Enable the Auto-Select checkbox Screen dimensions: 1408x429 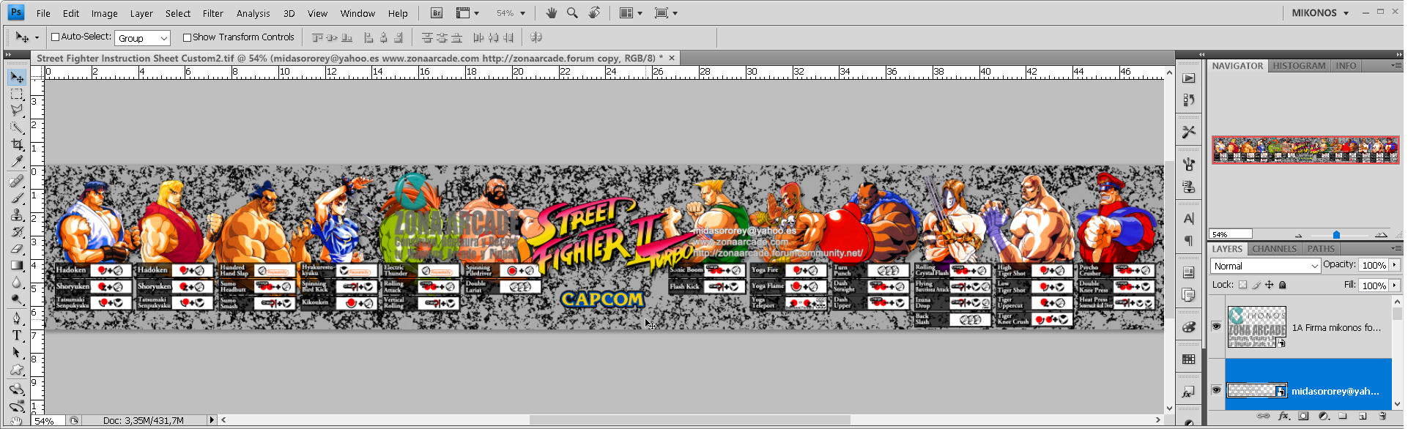coord(55,37)
